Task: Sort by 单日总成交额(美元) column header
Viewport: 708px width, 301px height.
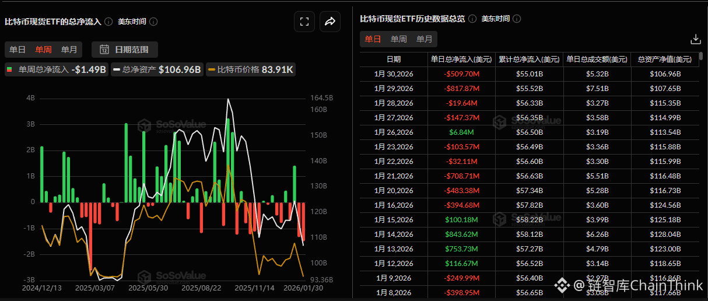Action: pyautogui.click(x=597, y=60)
